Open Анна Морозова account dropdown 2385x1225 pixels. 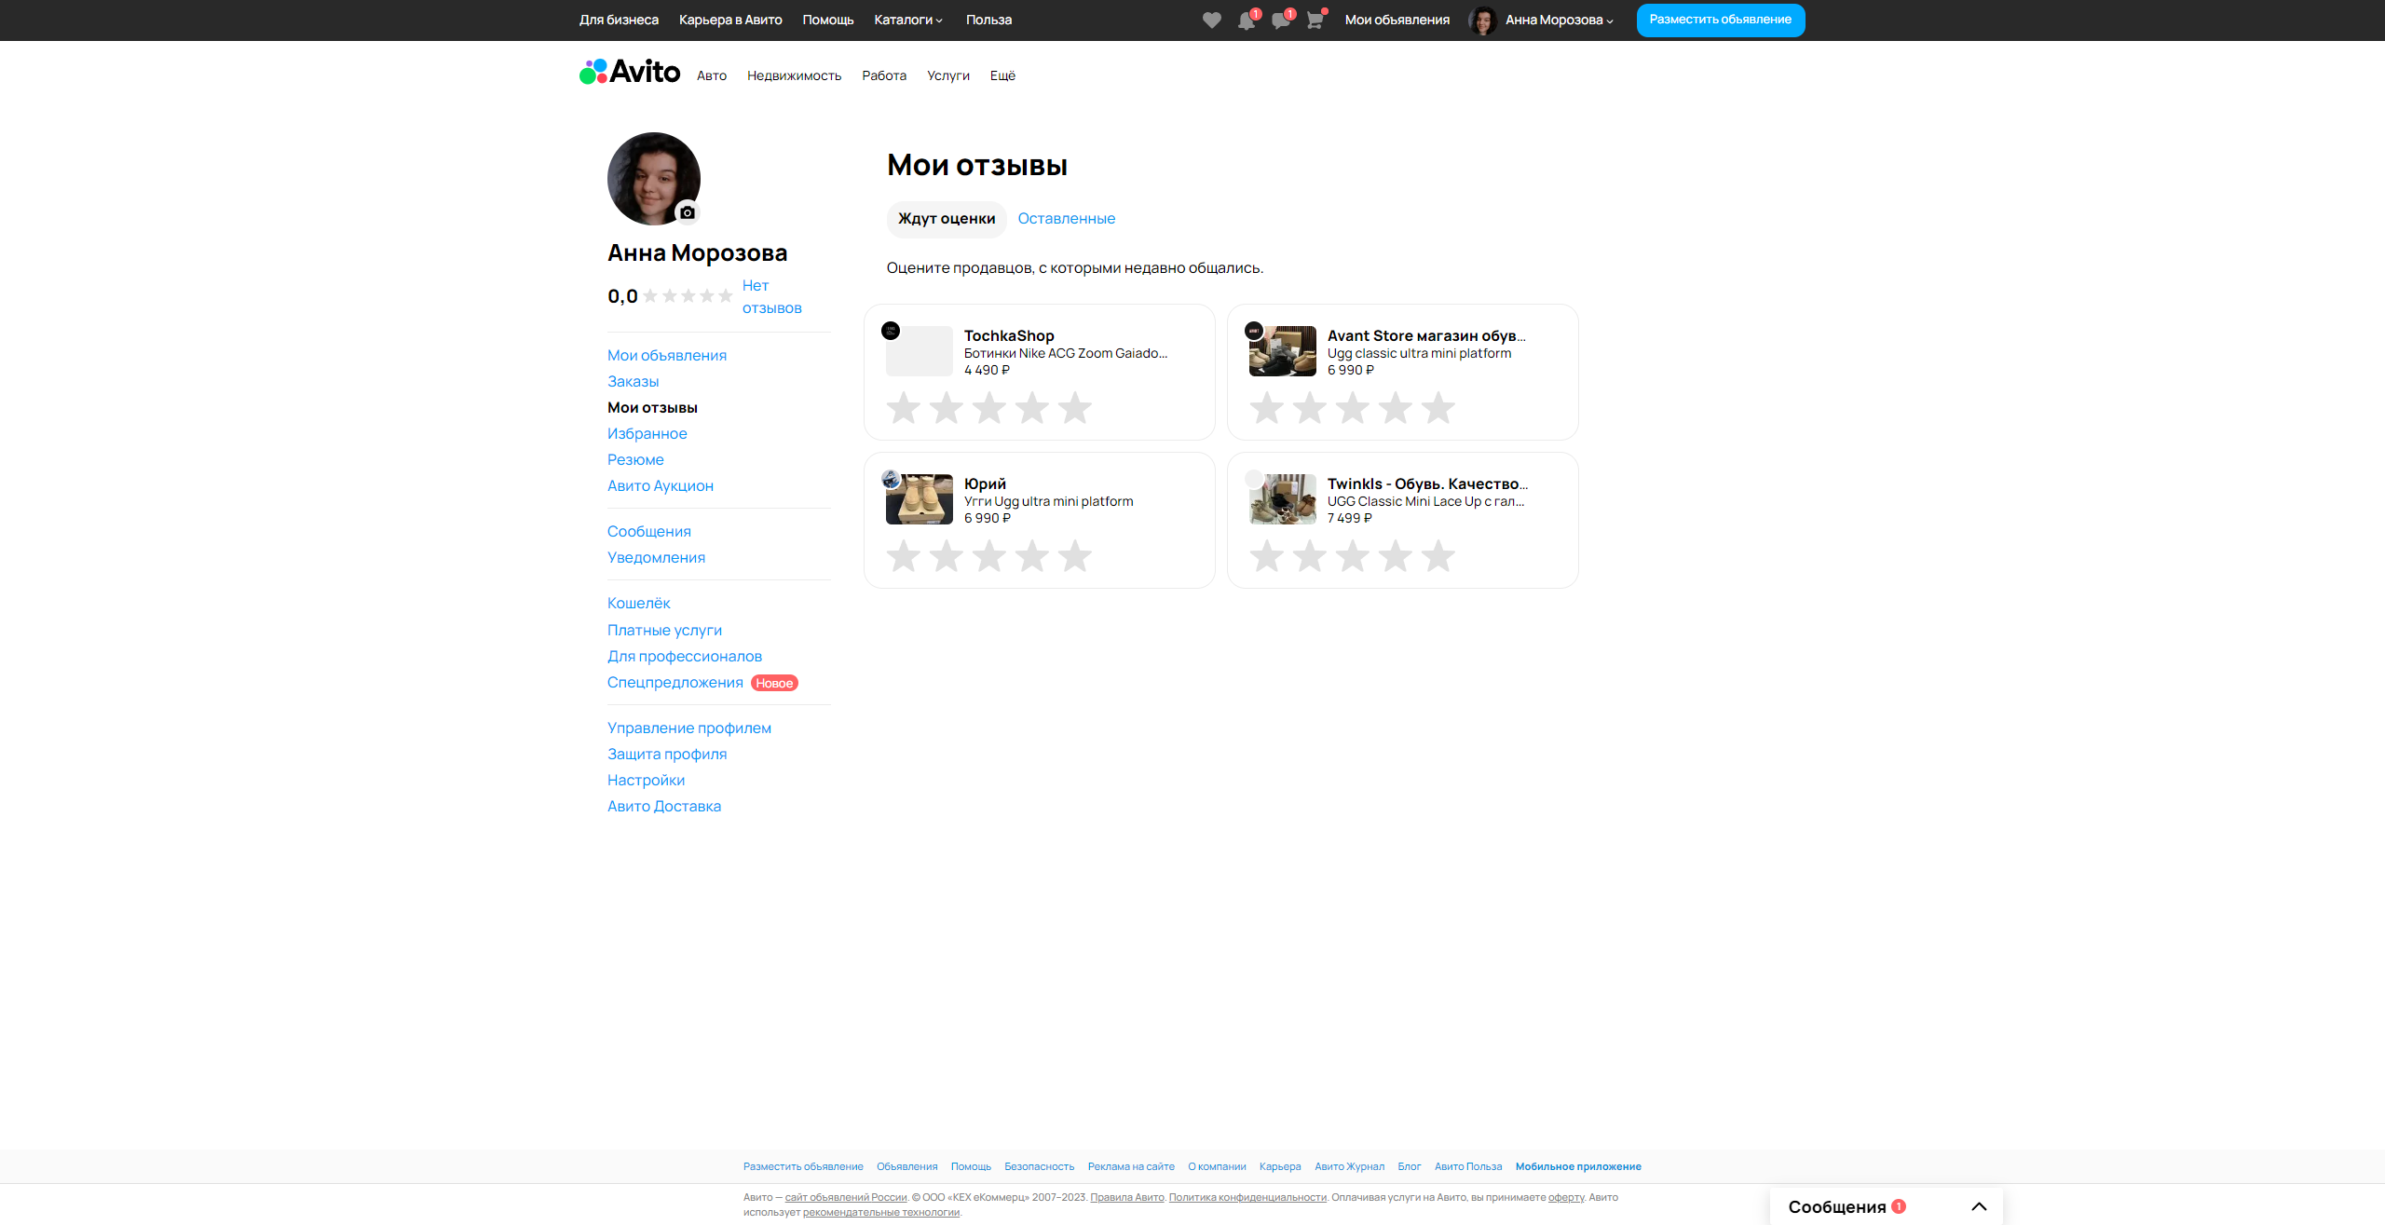pyautogui.click(x=1560, y=20)
